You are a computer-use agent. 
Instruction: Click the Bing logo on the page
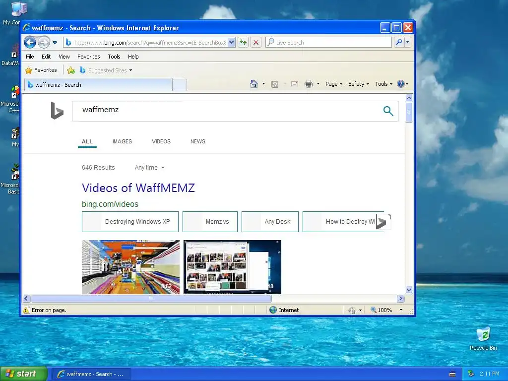click(x=57, y=111)
